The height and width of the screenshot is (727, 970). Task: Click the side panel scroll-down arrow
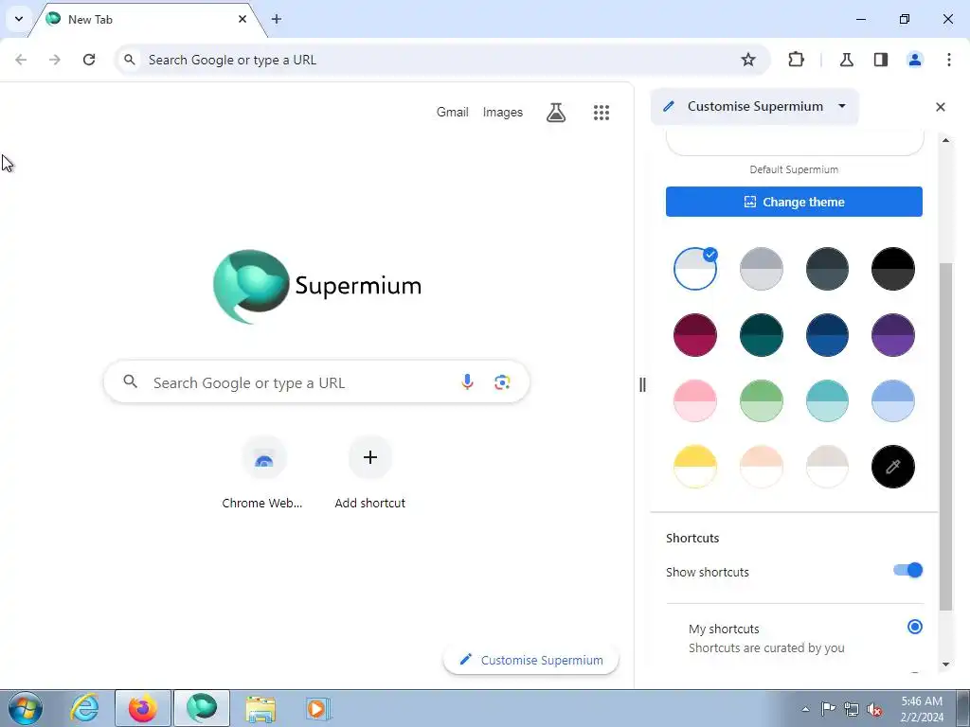click(x=945, y=665)
